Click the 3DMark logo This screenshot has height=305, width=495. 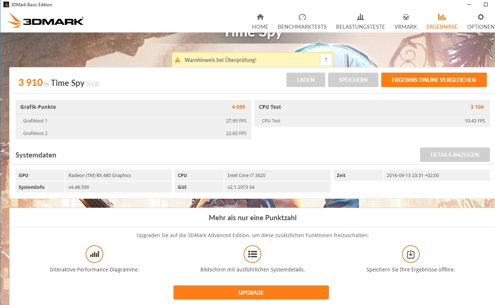[46, 21]
